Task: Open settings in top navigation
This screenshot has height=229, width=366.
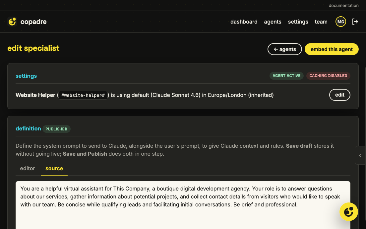Action: coord(298,22)
